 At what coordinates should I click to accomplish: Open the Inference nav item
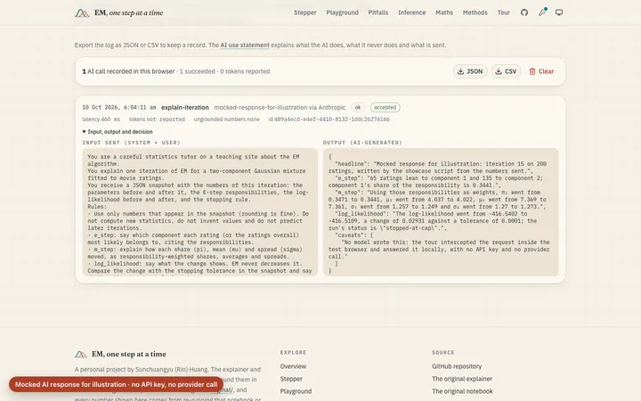click(411, 12)
